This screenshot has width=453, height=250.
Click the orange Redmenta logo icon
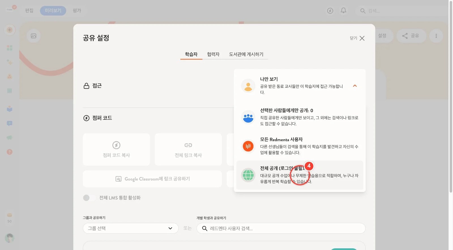coord(248,146)
